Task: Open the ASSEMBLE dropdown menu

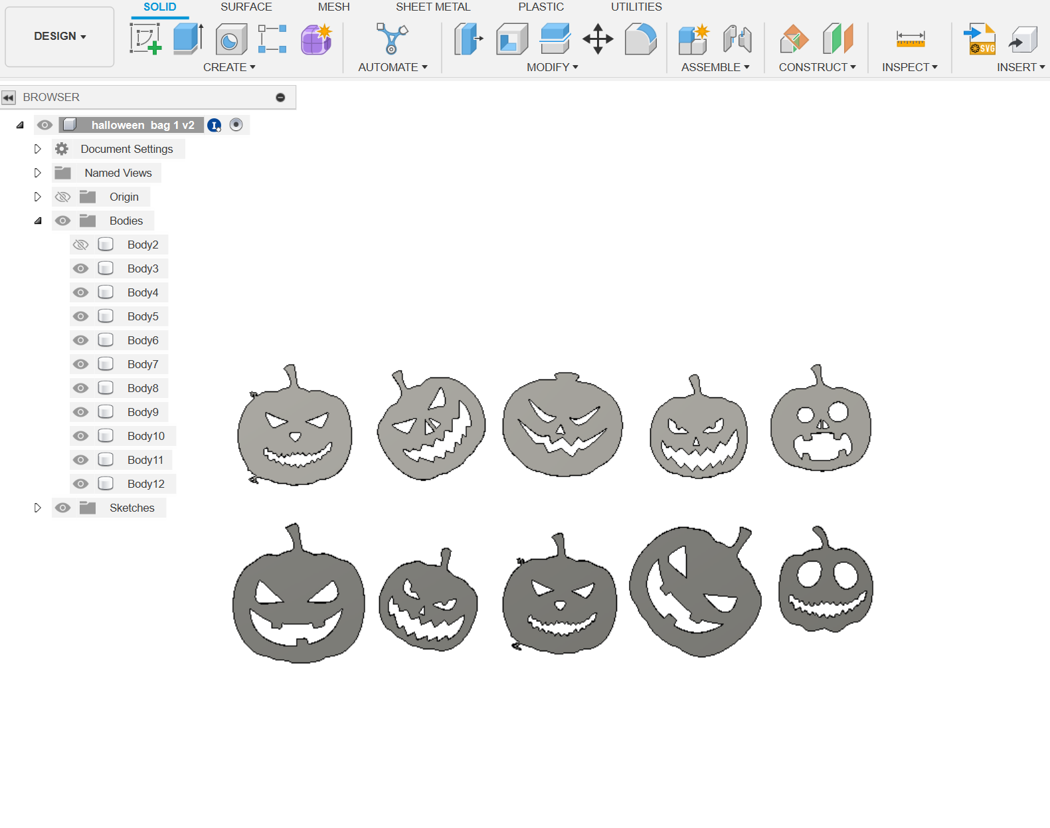Action: (715, 67)
